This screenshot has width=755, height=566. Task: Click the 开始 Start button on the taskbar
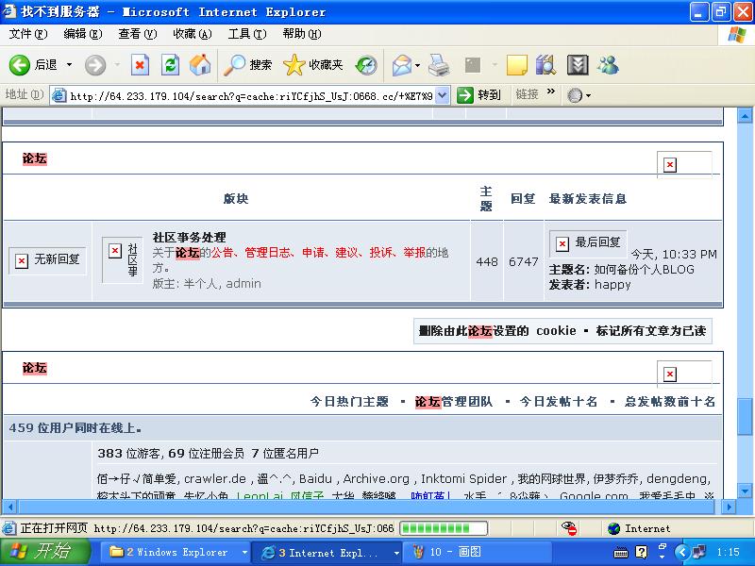point(45,552)
